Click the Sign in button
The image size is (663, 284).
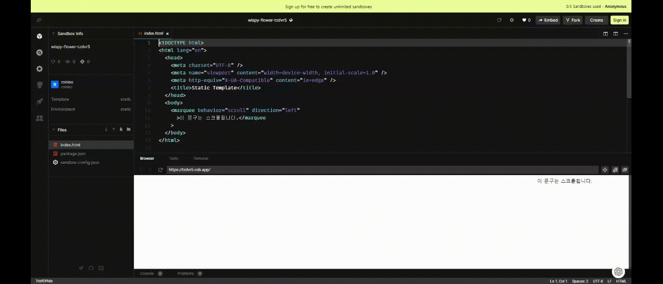point(619,20)
